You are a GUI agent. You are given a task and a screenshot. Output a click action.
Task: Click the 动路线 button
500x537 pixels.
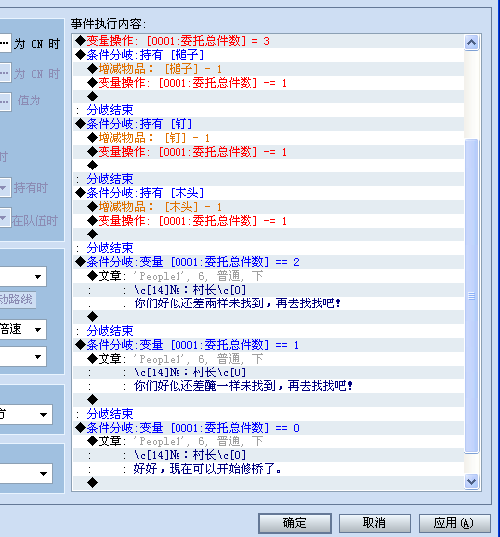click(x=18, y=300)
